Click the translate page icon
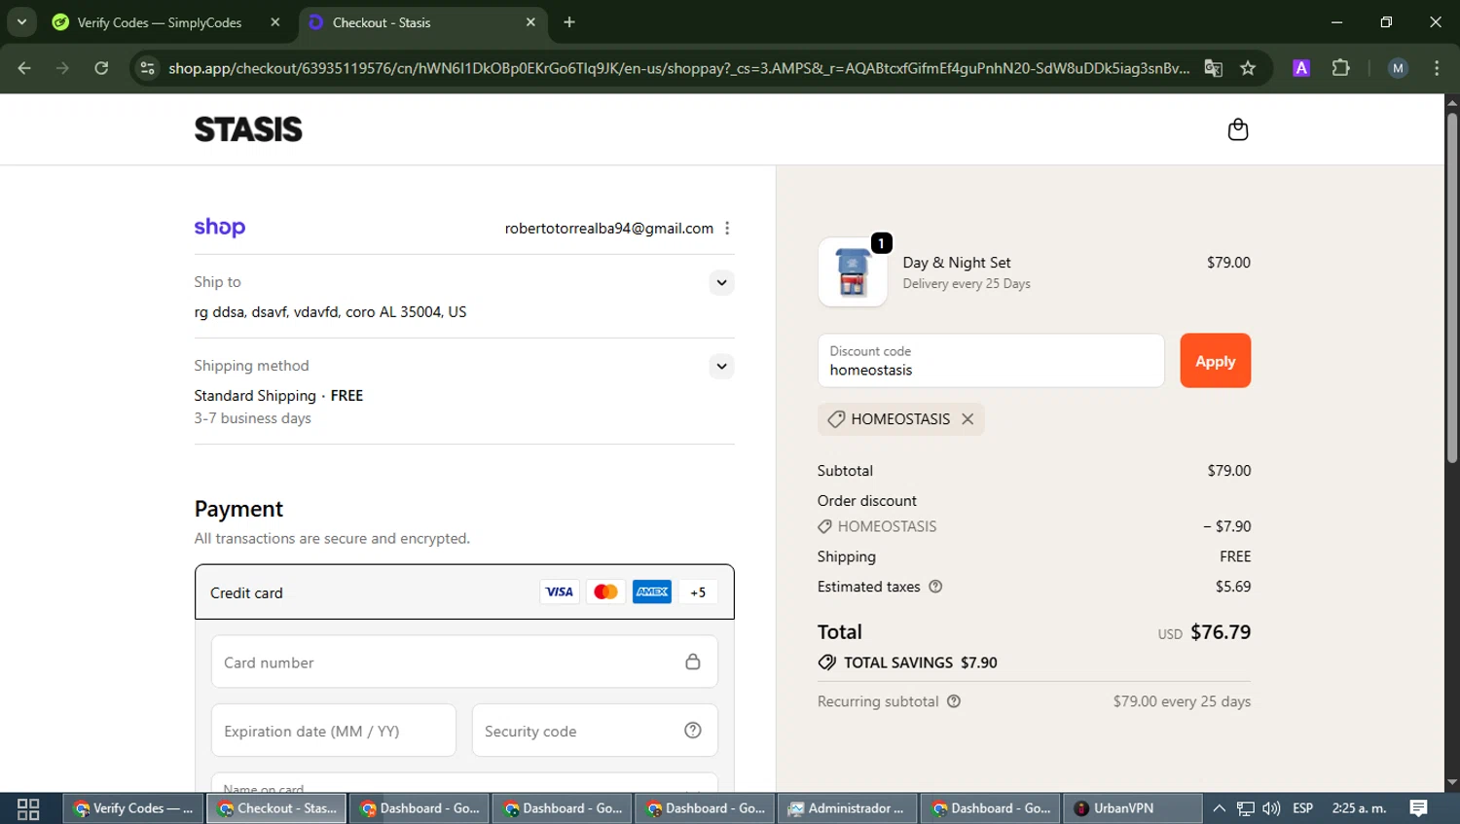 pyautogui.click(x=1213, y=68)
